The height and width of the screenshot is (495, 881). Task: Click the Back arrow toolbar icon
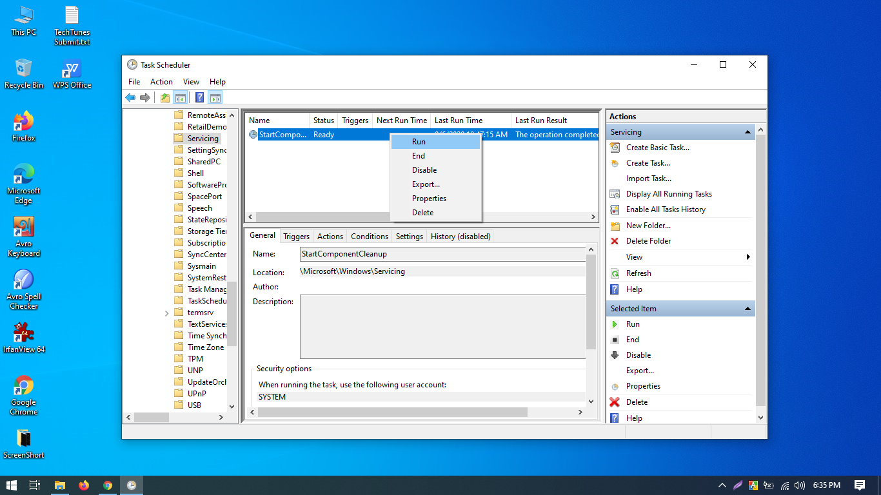130,97
